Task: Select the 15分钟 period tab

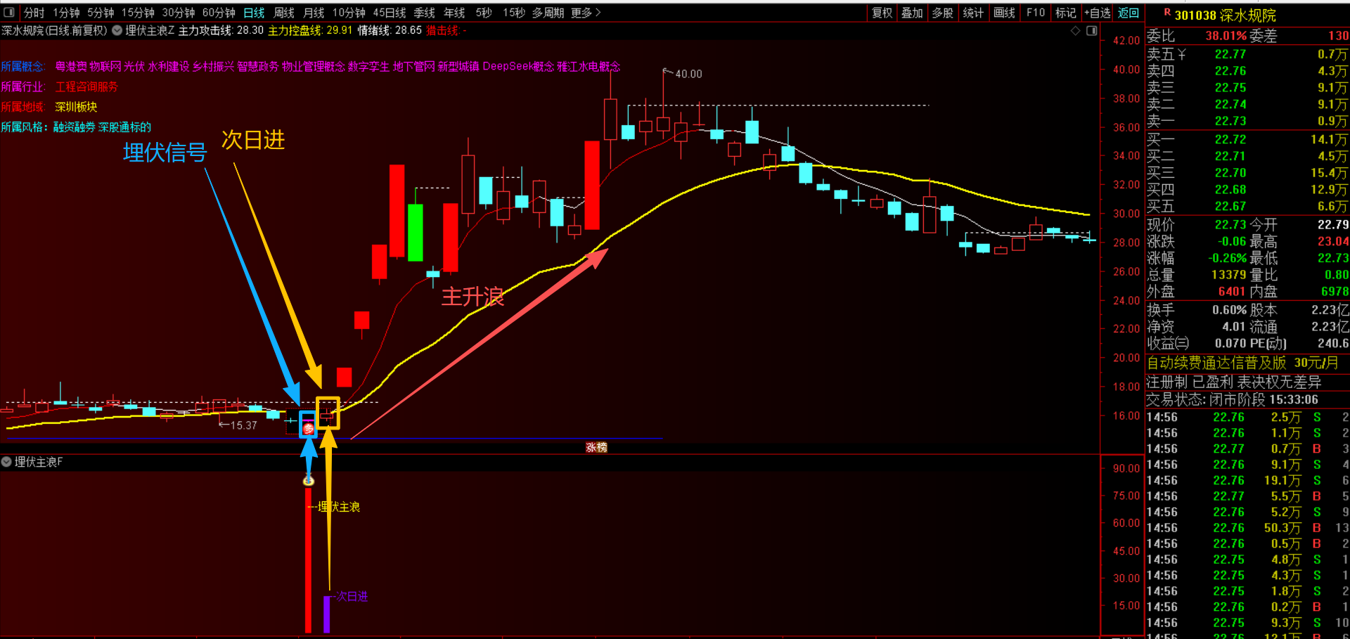Action: pyautogui.click(x=138, y=13)
